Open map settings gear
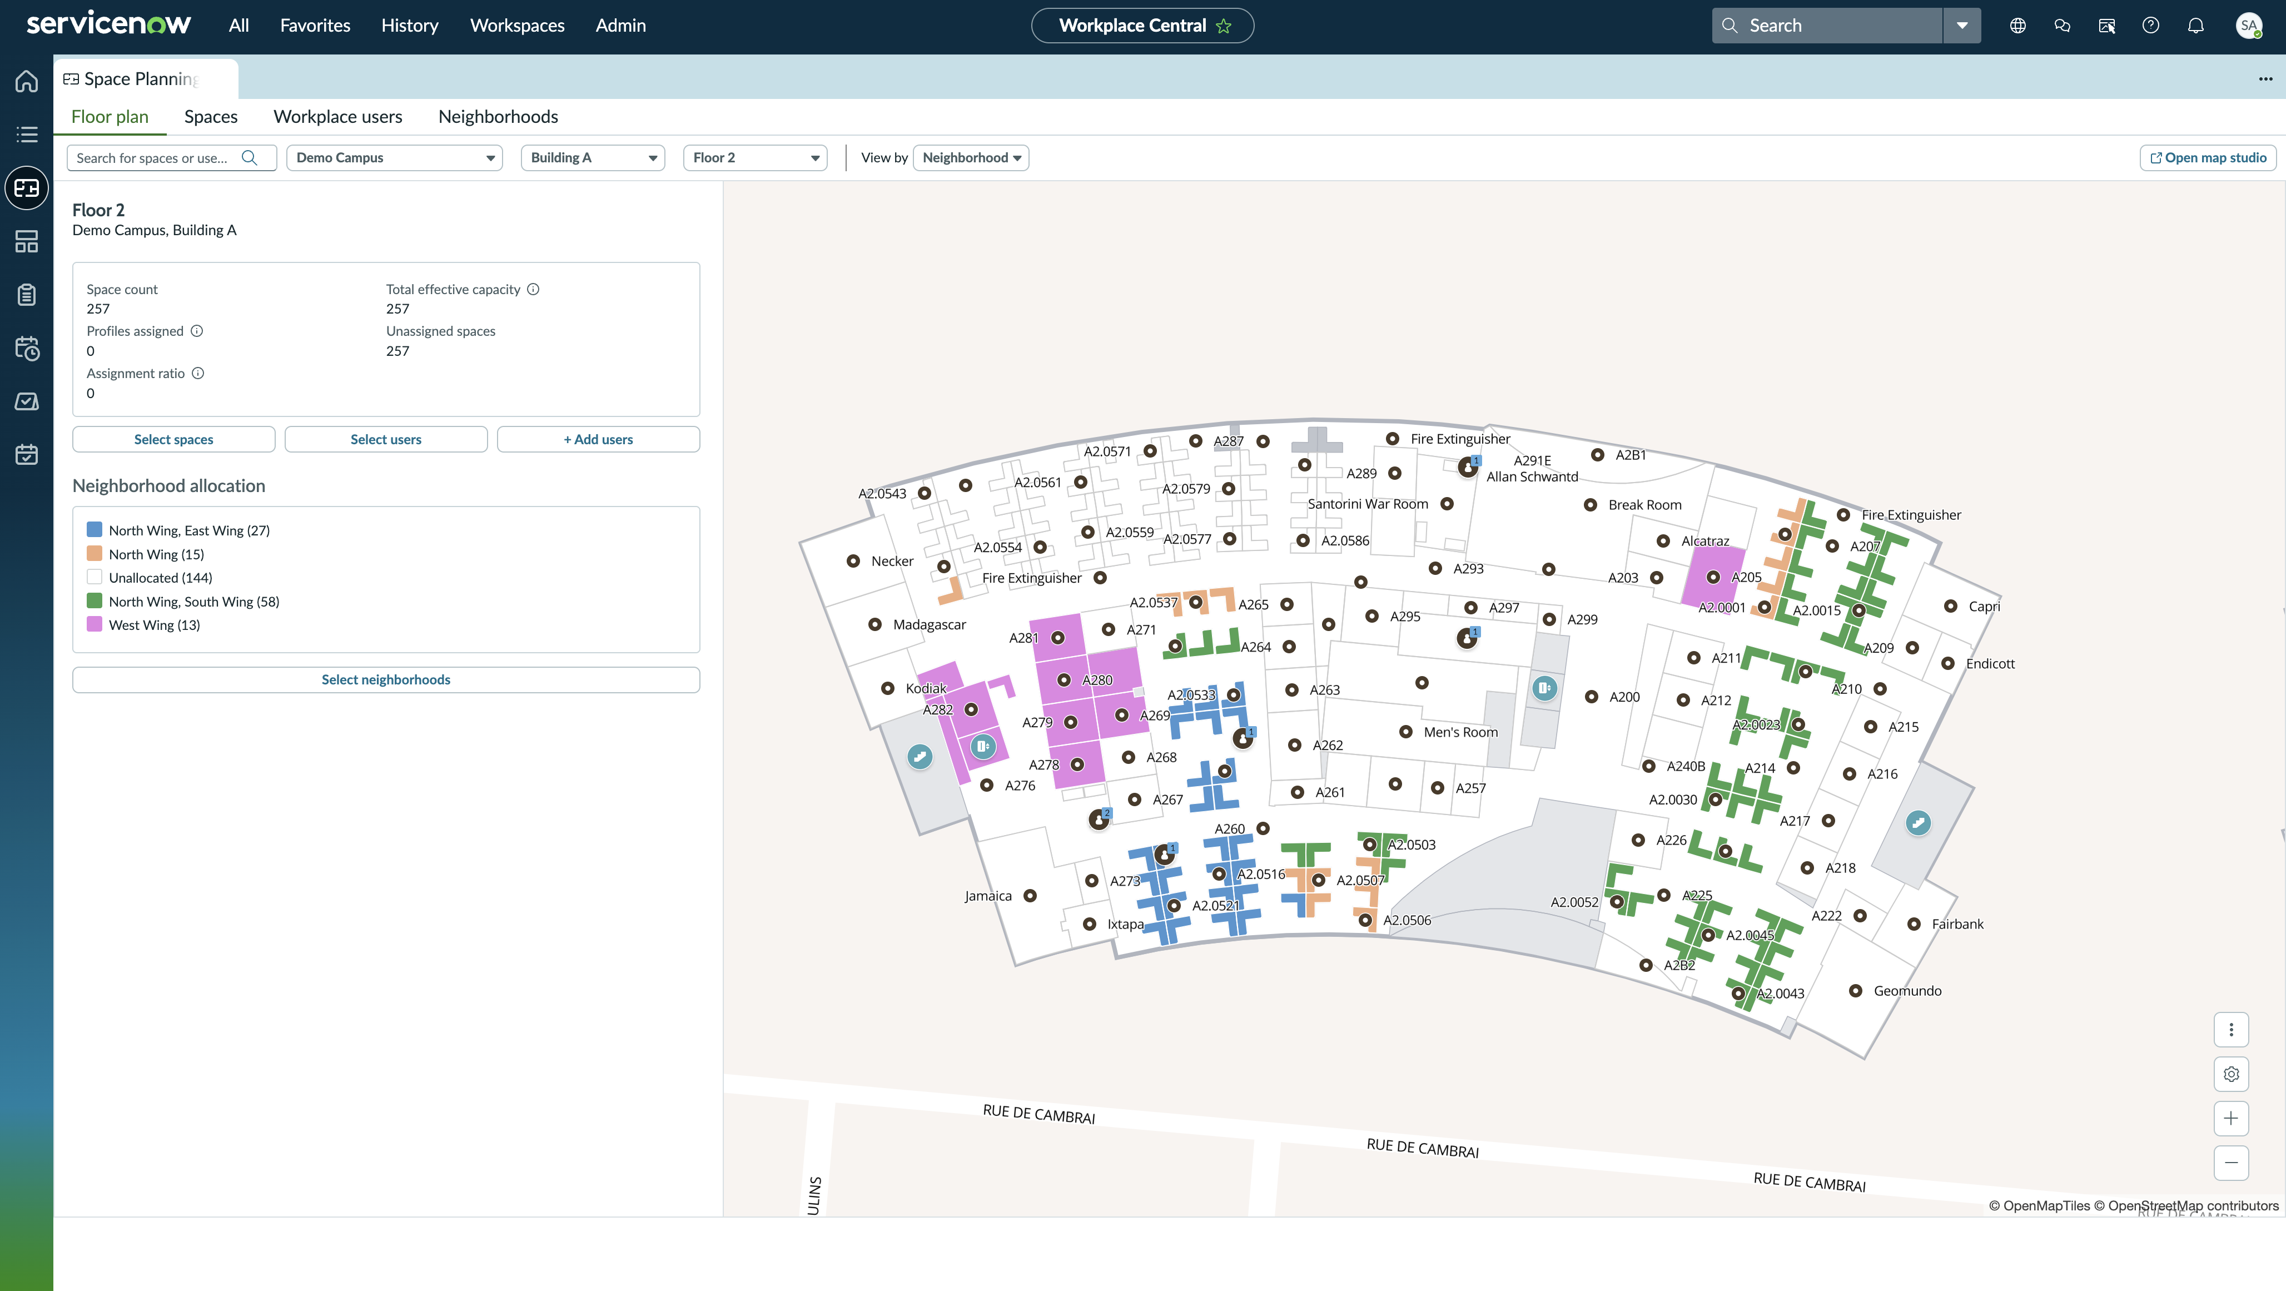This screenshot has width=2286, height=1291. coord(2231,1075)
